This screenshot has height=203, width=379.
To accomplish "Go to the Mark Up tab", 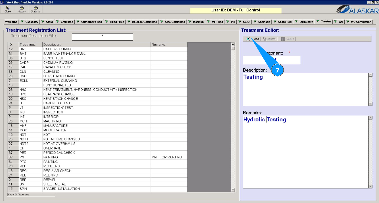I will [196, 22].
